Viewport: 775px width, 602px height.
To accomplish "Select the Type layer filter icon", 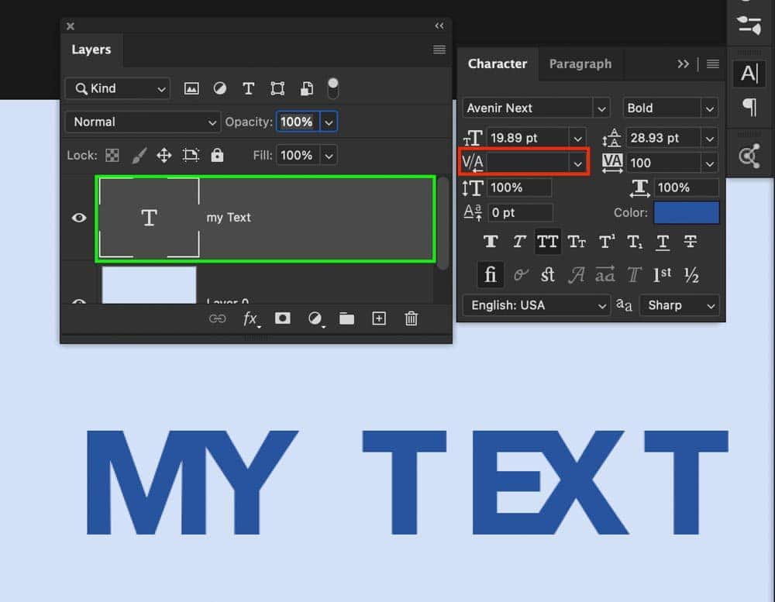I will 248,88.
